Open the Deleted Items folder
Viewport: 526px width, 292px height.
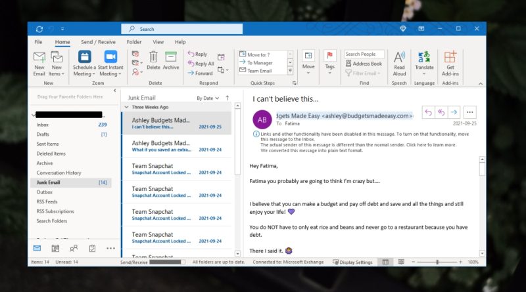coord(71,154)
